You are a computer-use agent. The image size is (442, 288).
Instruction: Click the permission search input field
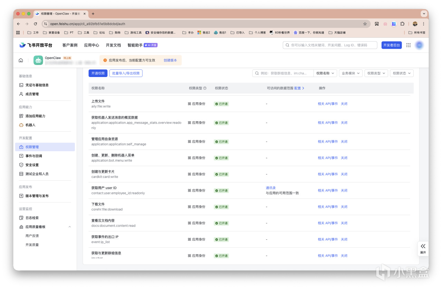coord(283,73)
